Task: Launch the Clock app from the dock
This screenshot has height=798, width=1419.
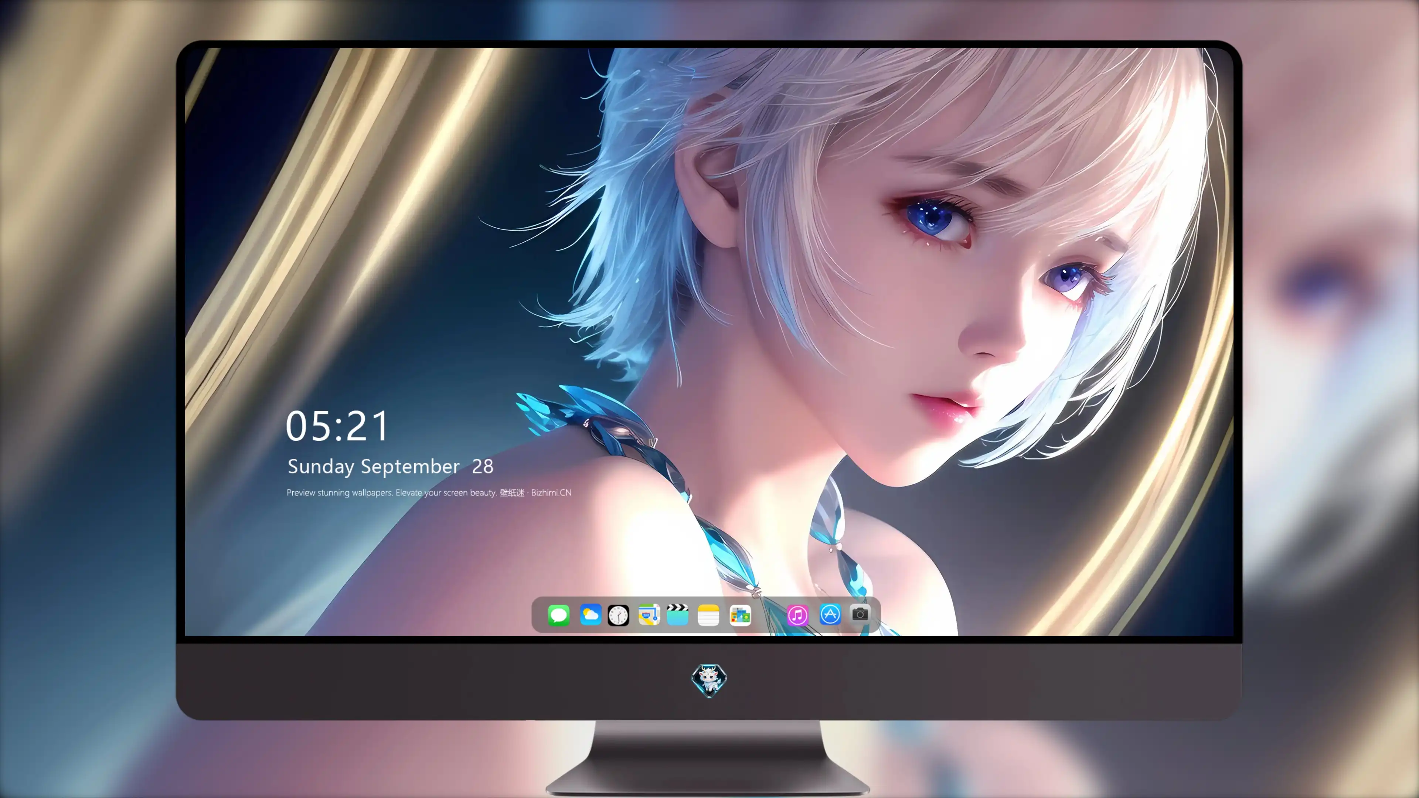Action: 618,615
